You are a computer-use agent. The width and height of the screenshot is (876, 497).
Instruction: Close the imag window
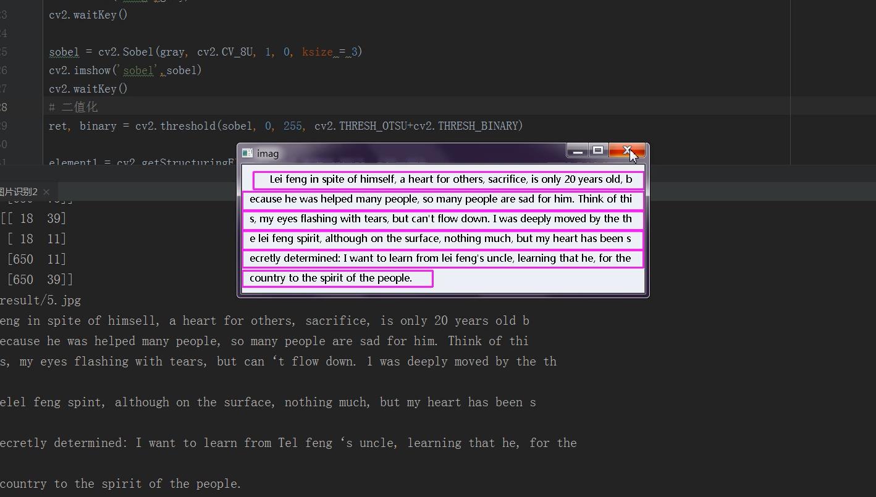627,150
